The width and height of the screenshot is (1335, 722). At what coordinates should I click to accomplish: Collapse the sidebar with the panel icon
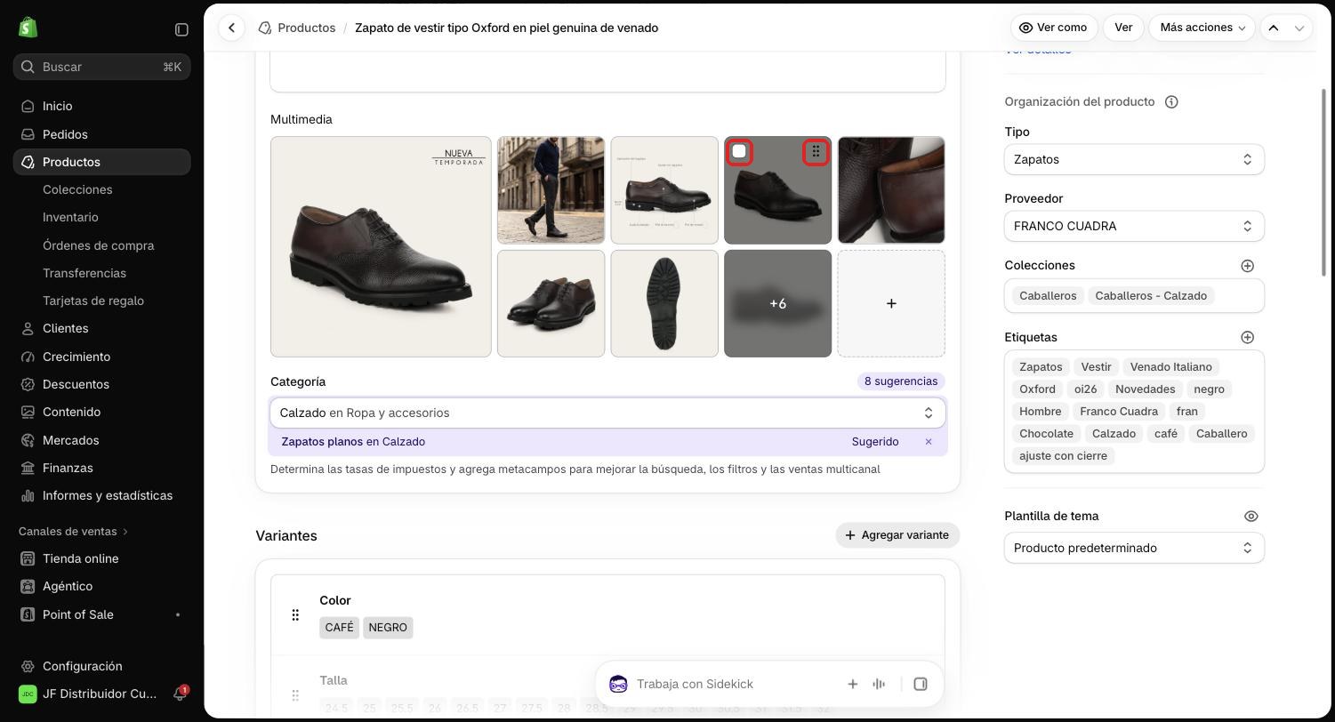pyautogui.click(x=181, y=29)
